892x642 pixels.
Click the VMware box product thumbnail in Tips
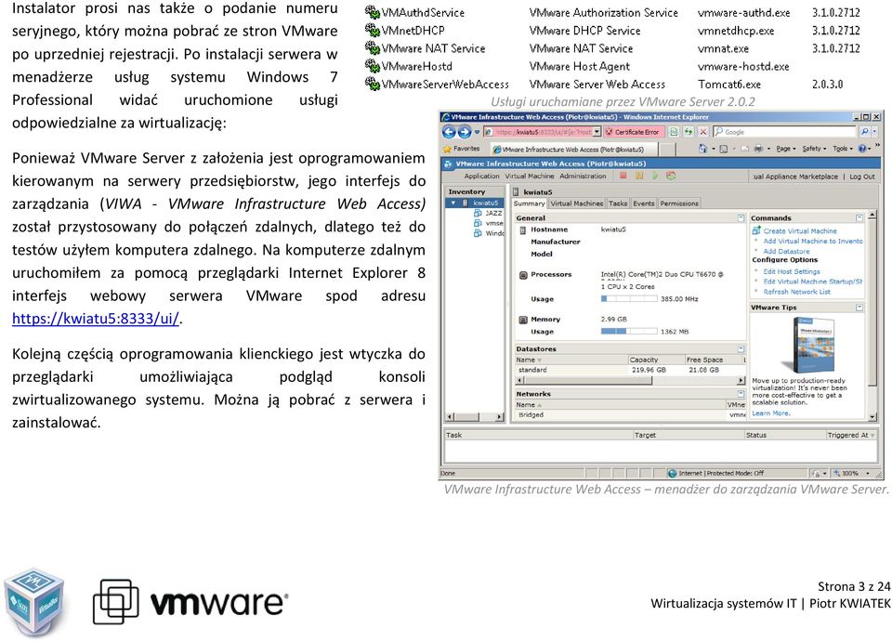tap(814, 345)
